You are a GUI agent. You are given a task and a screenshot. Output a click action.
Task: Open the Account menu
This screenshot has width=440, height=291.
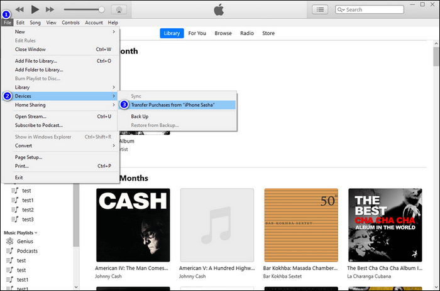(94, 23)
